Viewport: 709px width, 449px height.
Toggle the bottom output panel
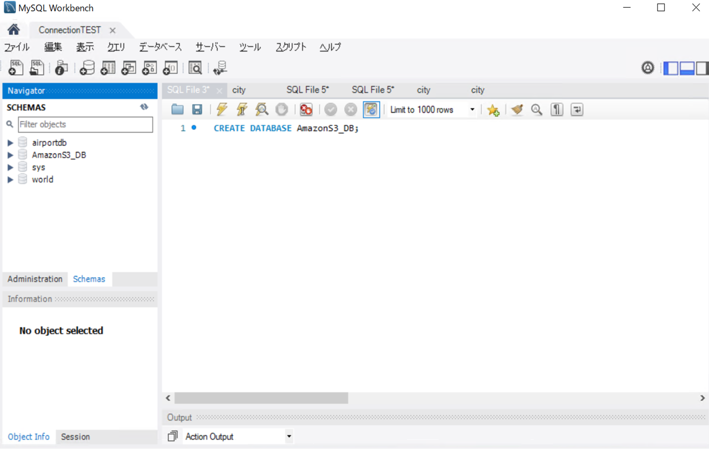[687, 68]
